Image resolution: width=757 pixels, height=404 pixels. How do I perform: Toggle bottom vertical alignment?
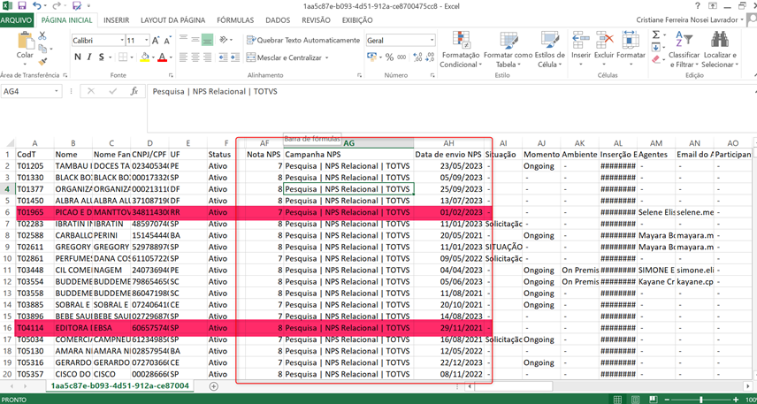click(x=207, y=39)
